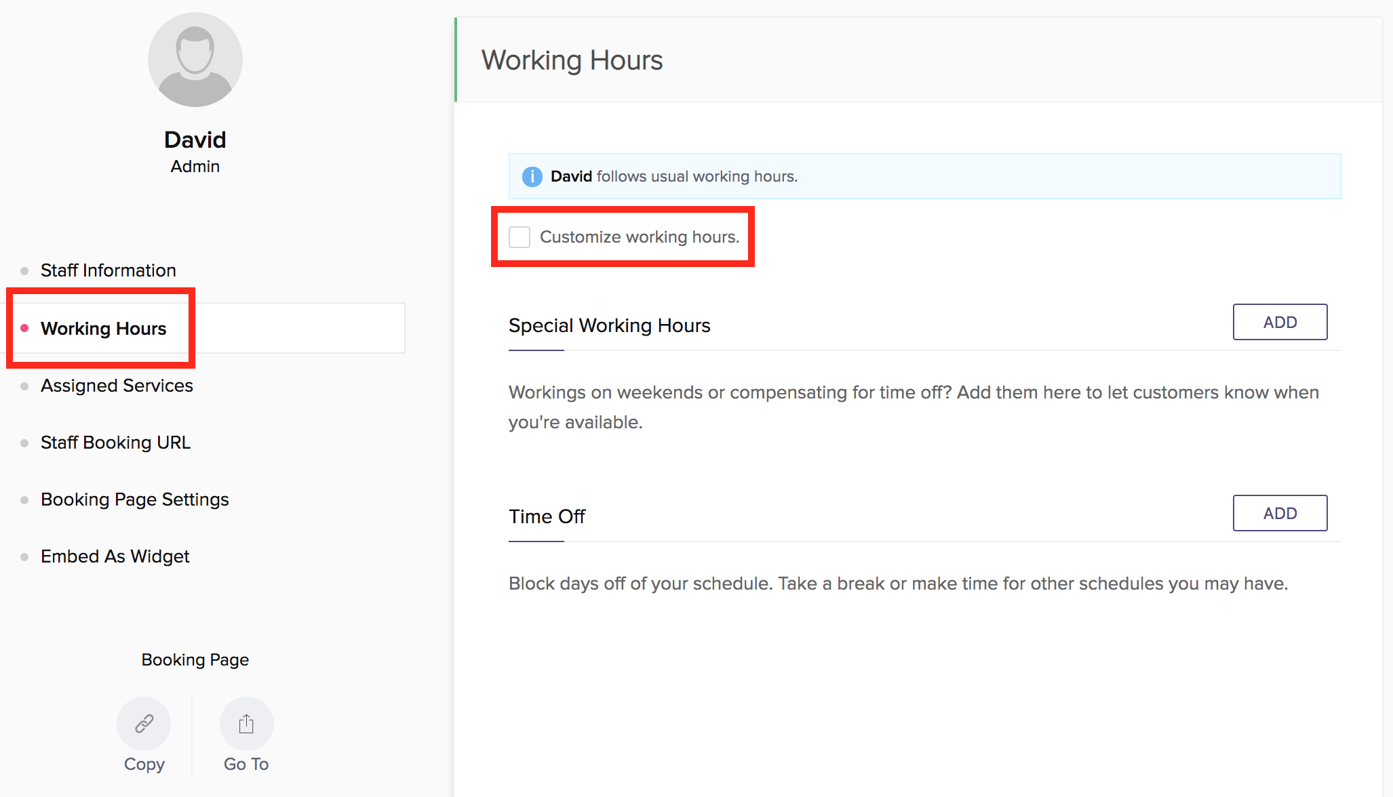
Task: Click the blue info icon in banner
Action: [x=532, y=176]
